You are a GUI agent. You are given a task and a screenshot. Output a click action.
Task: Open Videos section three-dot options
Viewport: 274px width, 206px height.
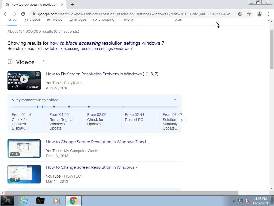tap(44, 62)
